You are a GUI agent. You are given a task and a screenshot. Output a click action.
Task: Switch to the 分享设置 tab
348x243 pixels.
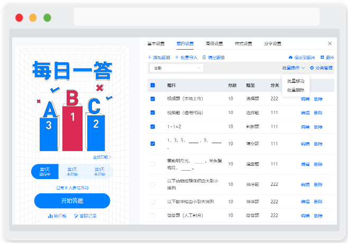point(272,44)
